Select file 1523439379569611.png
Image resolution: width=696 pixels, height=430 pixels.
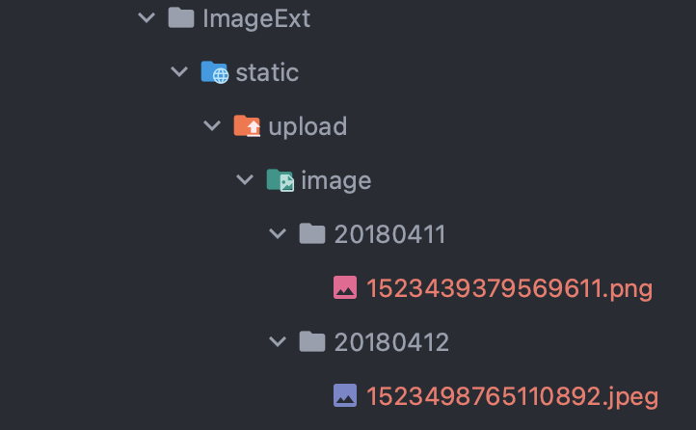(x=509, y=287)
